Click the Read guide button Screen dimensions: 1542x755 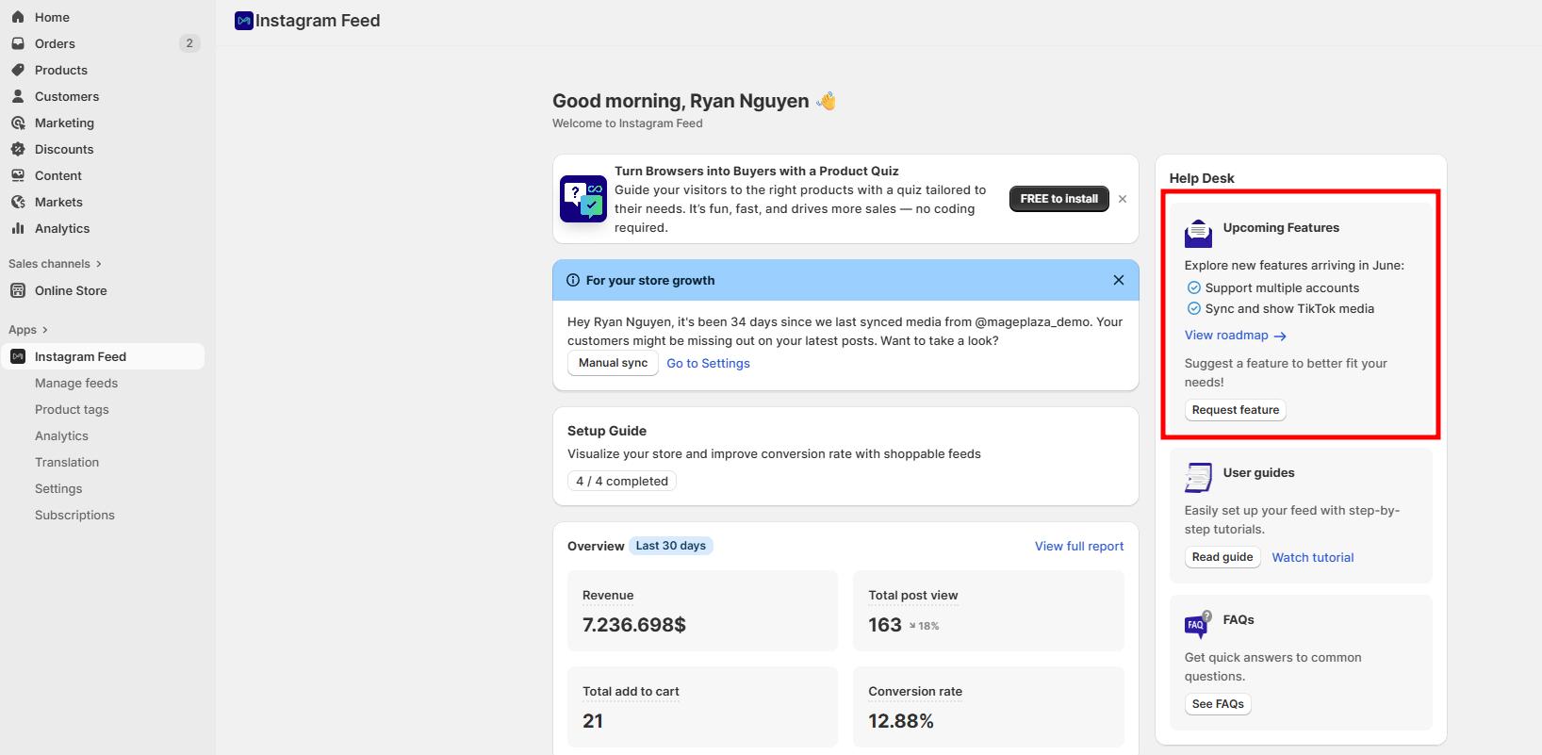pyautogui.click(x=1222, y=557)
